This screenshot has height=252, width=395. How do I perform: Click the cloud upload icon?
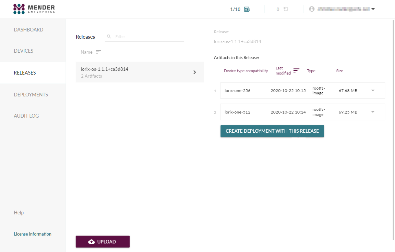tap(91, 242)
